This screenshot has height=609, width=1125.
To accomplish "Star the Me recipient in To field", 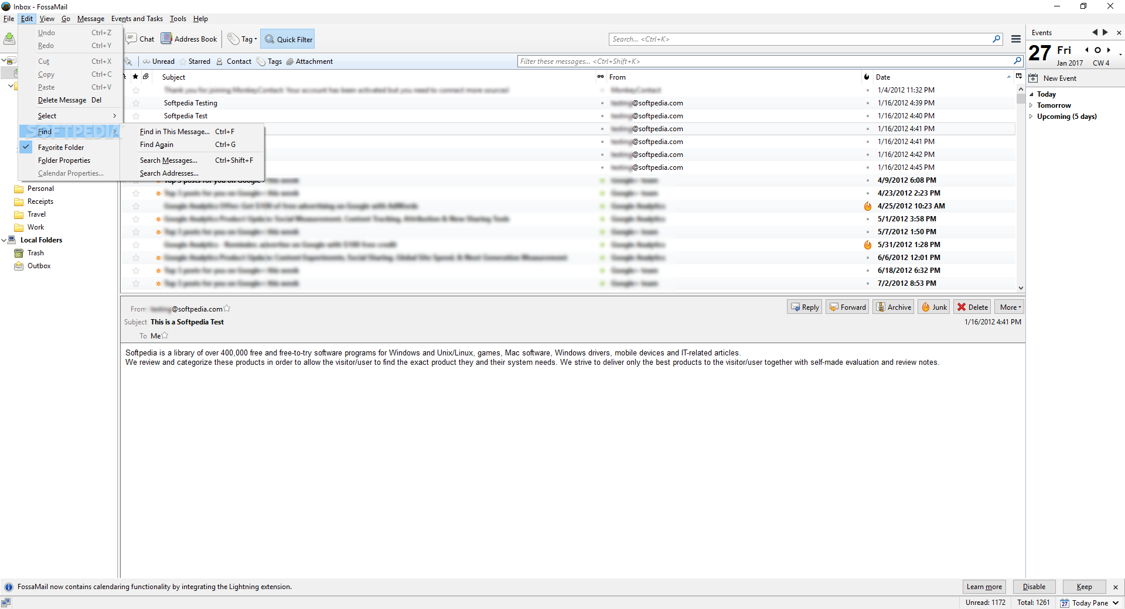I will [x=165, y=336].
